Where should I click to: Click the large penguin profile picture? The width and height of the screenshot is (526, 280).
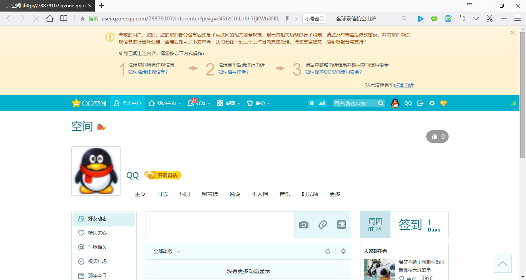point(96,171)
